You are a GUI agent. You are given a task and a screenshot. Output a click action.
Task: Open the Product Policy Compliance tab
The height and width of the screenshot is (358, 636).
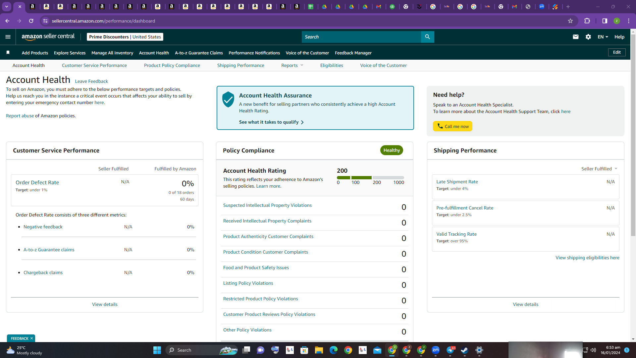click(x=172, y=65)
